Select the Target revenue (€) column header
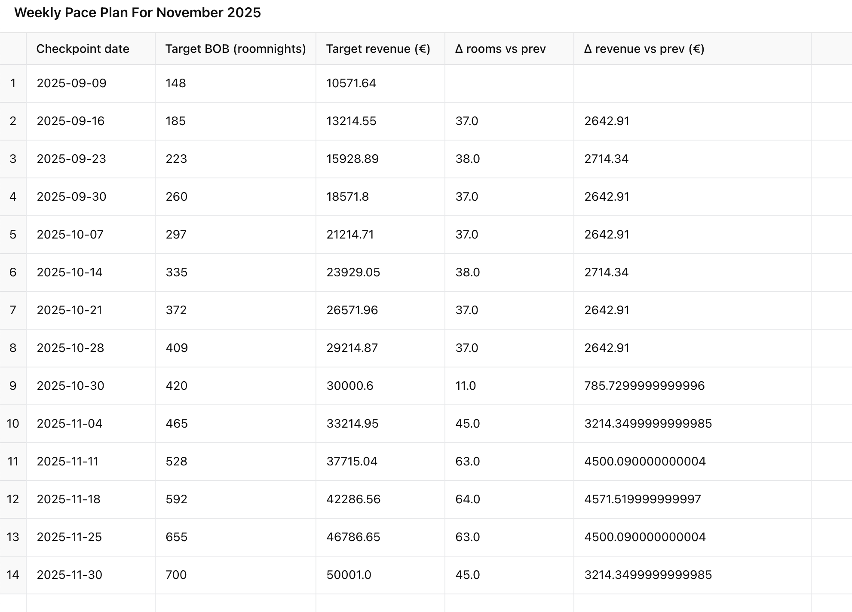Image resolution: width=852 pixels, height=612 pixels. coord(378,49)
